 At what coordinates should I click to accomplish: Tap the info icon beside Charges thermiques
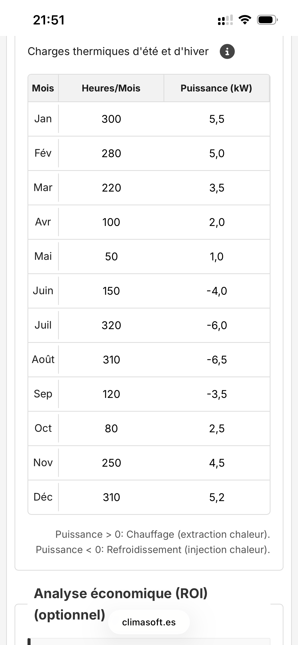[227, 51]
